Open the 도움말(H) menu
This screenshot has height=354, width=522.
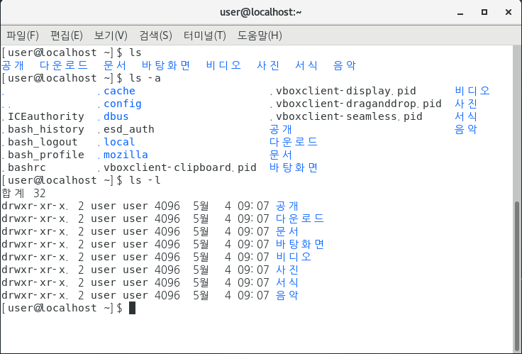(260, 35)
